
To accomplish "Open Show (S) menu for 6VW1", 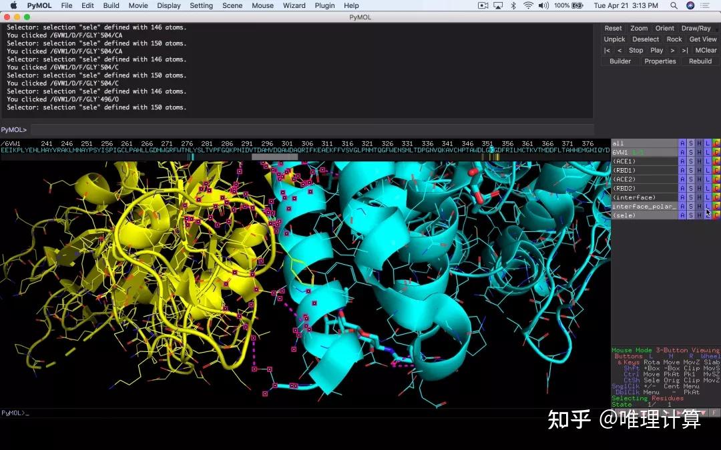I will pos(691,153).
